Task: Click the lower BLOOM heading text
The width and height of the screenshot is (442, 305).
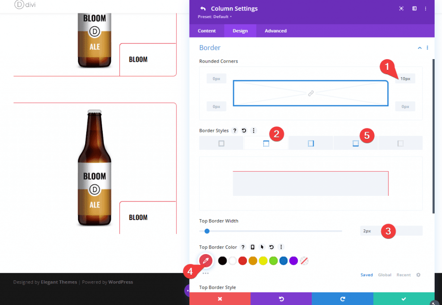Action: coord(138,217)
